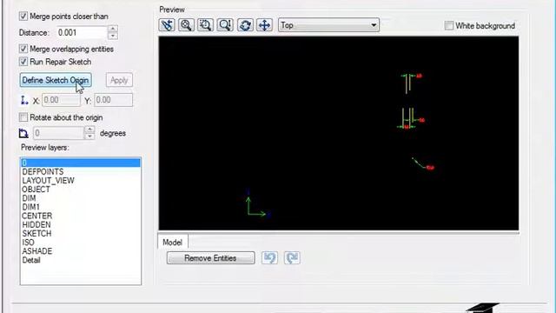Enable White background checkbox

pyautogui.click(x=449, y=25)
